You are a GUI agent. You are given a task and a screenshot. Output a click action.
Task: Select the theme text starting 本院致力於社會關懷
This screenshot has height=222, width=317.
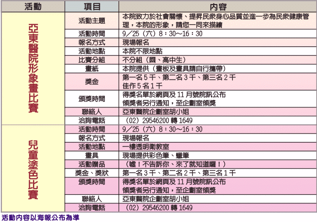215,21
